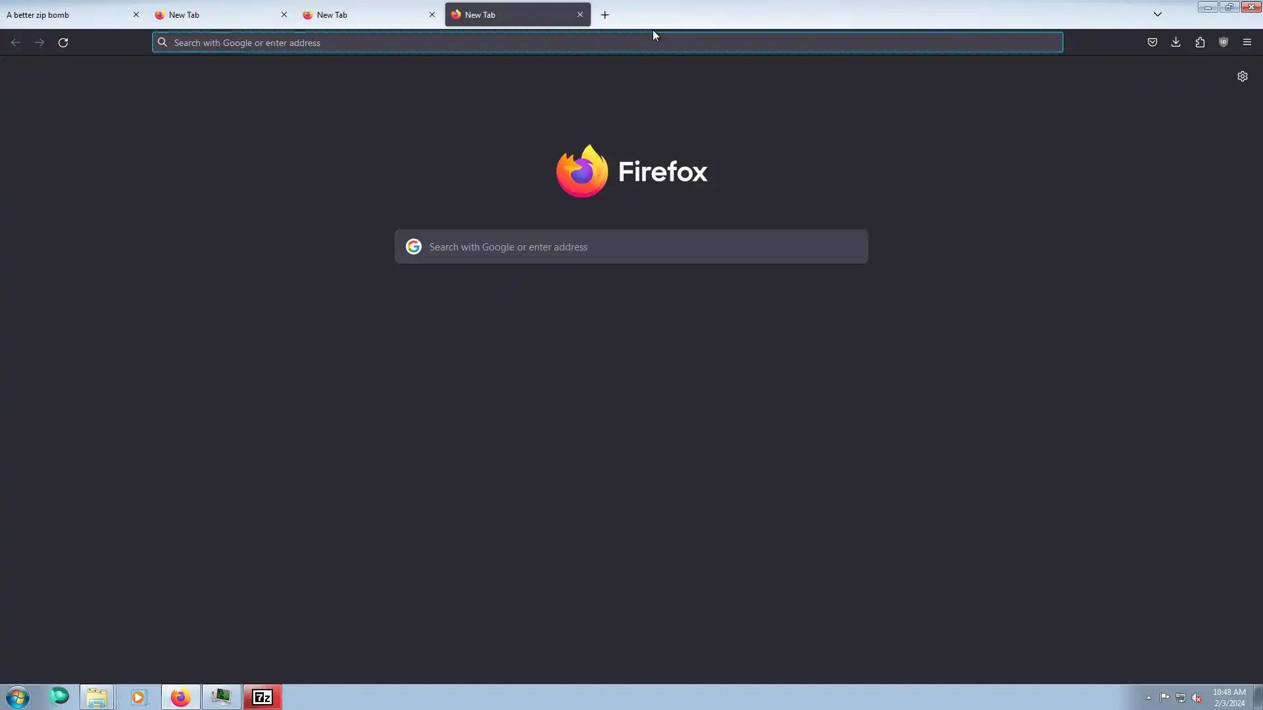
Task: Open the Windows Start menu
Action: tap(18, 697)
